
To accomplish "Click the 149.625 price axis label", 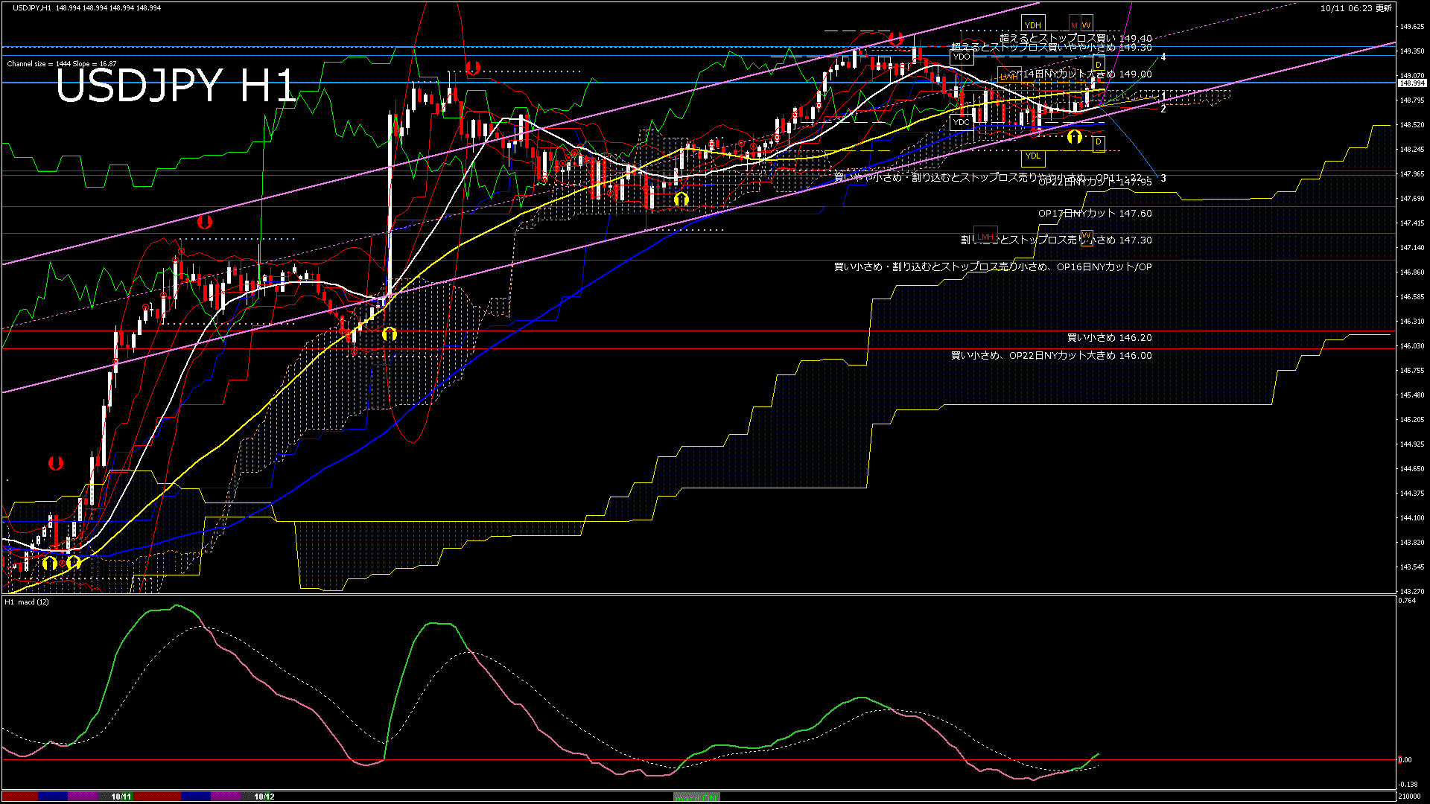I will click(1412, 27).
